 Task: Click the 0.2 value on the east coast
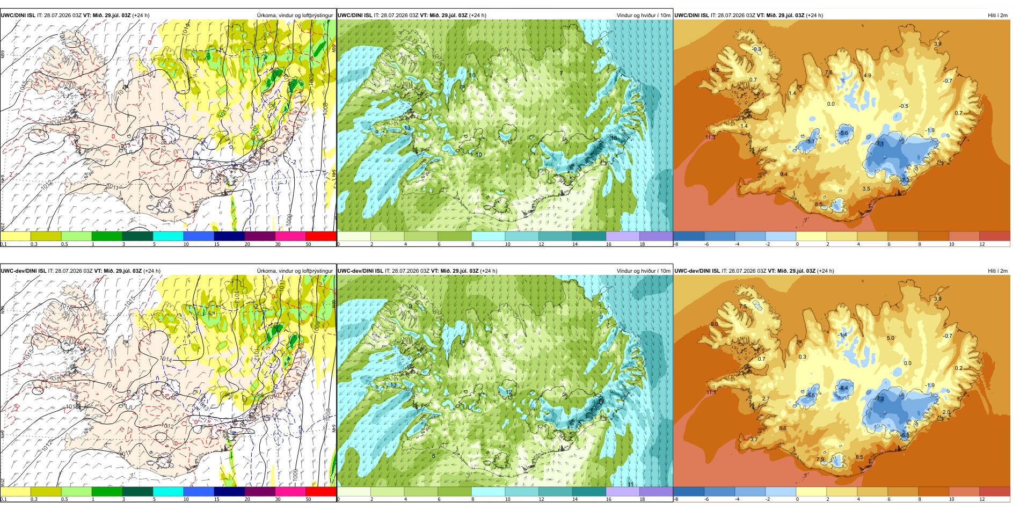click(959, 368)
